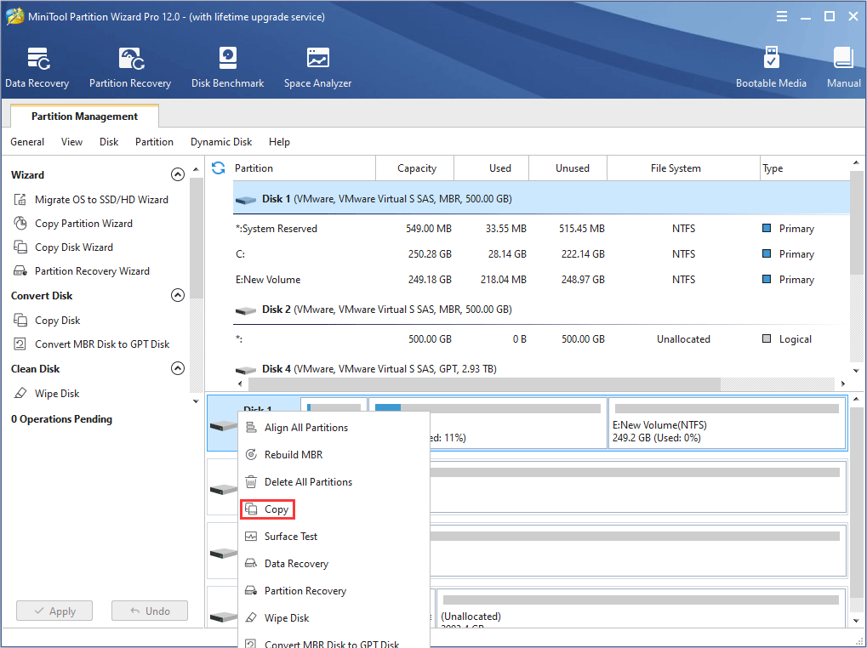
Task: Open the Manual
Action: point(844,67)
